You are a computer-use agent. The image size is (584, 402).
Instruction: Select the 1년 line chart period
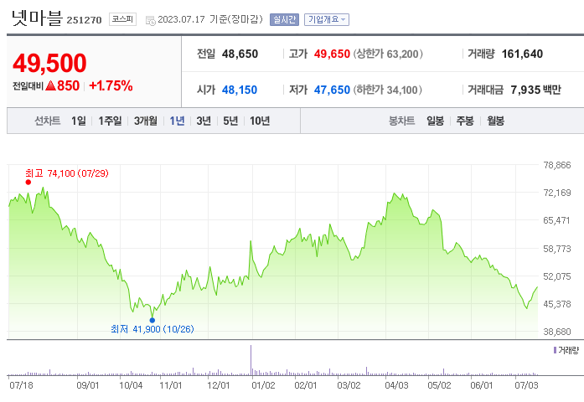click(177, 121)
